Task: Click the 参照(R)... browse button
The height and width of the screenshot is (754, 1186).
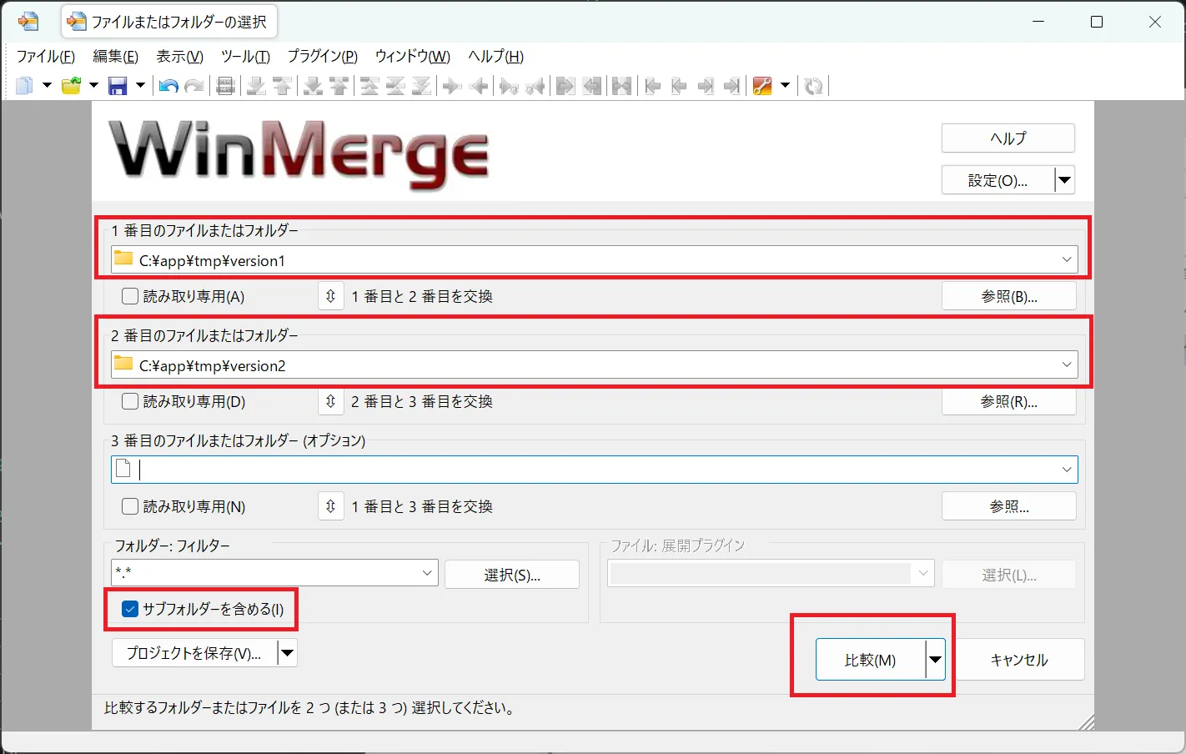Action: tap(1008, 401)
